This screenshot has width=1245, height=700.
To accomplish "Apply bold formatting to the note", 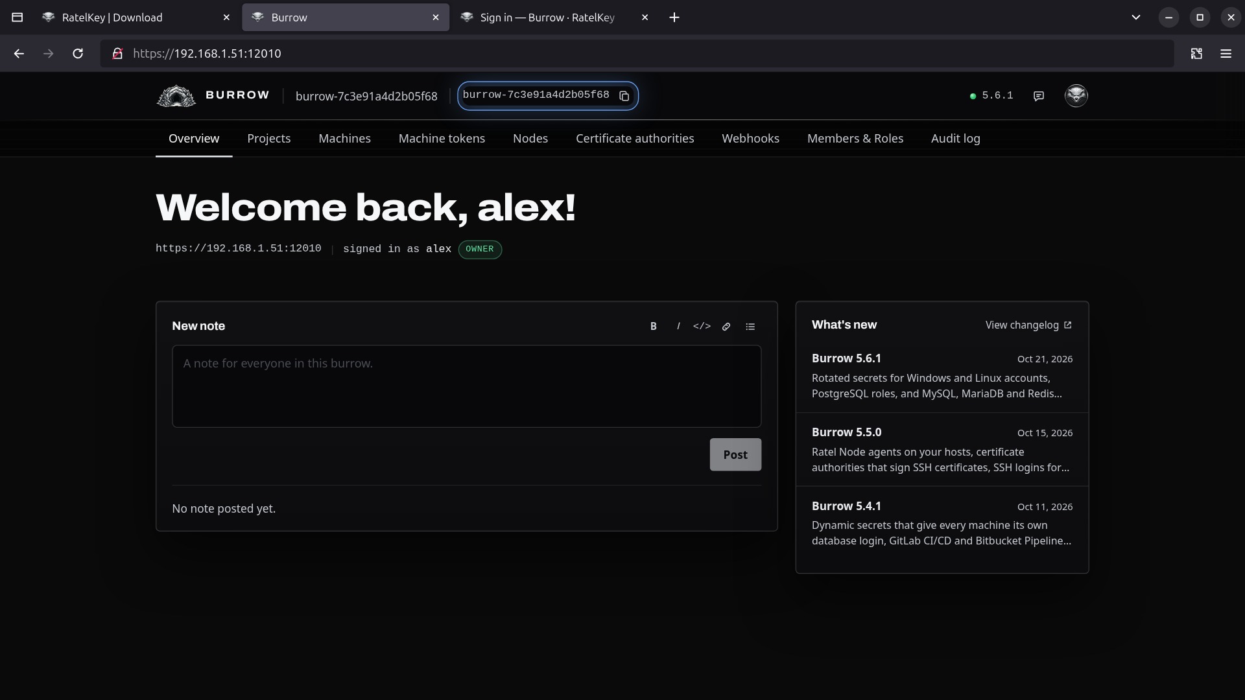I will (653, 327).
